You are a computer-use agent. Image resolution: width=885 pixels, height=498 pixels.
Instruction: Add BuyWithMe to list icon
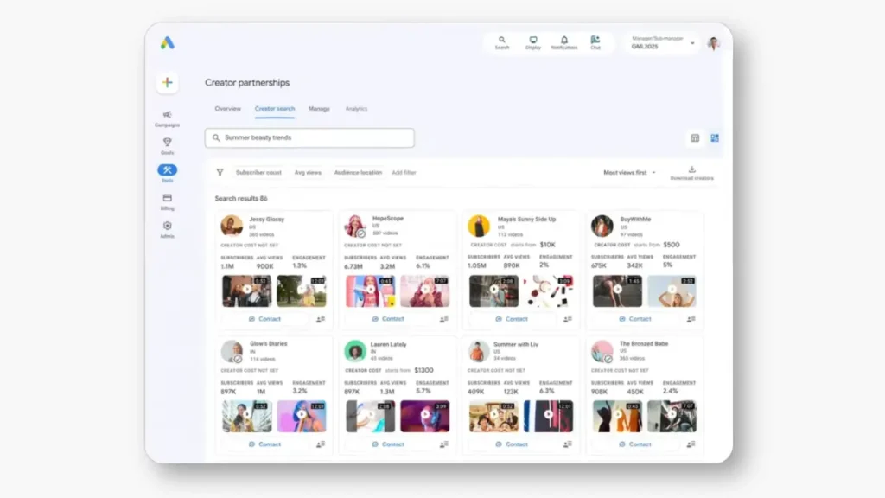[691, 319]
